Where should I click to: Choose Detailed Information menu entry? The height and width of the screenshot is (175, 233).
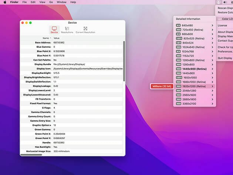pyautogui.click(x=188, y=19)
